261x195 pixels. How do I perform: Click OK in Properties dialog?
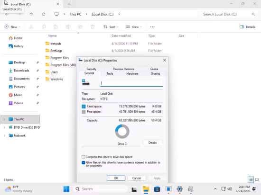[x=116, y=178]
